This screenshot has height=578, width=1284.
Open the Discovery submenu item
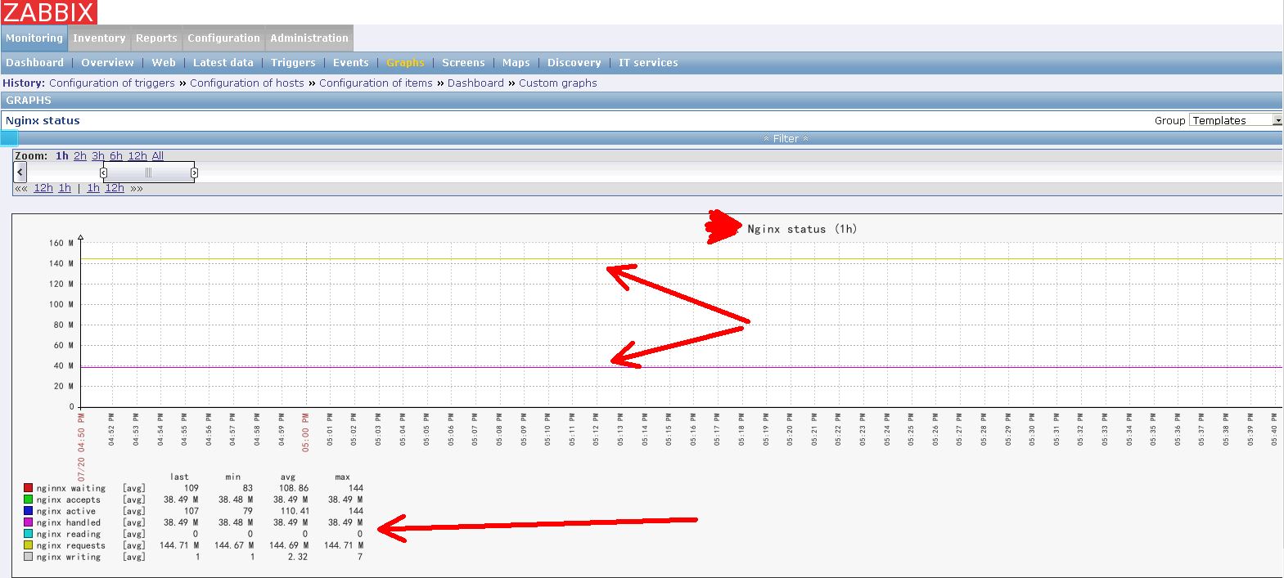click(574, 62)
